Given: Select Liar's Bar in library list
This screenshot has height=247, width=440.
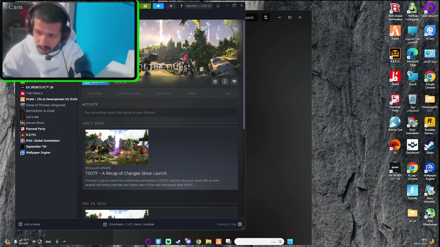Looking at the screenshot, I should pos(32,117).
